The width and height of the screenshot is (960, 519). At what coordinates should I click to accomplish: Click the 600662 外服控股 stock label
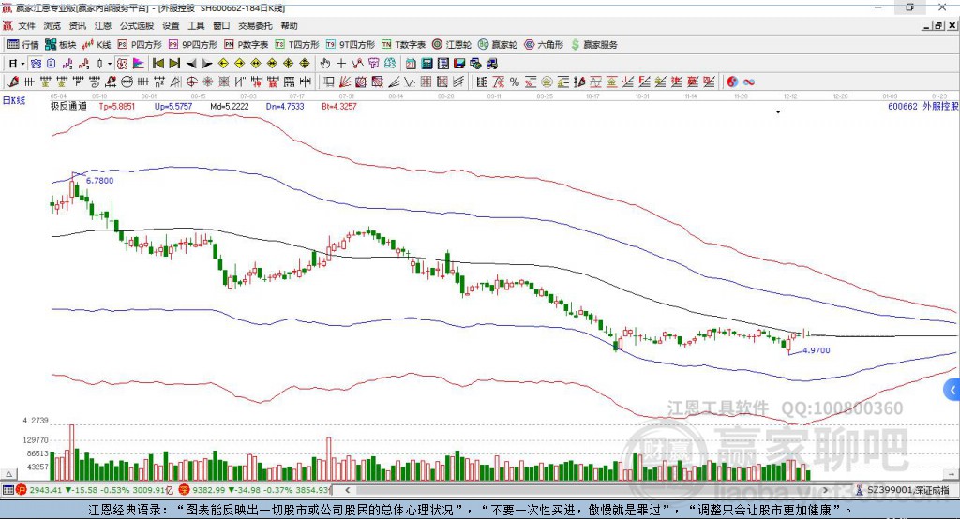click(922, 106)
